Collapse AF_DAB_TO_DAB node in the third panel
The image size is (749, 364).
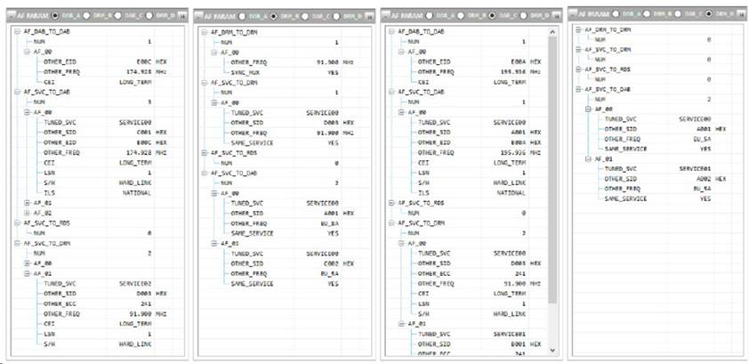click(391, 31)
